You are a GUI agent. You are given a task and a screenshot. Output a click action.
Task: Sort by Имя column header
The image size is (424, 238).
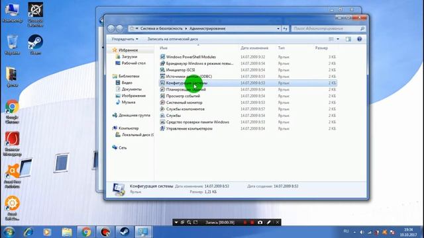[164, 48]
